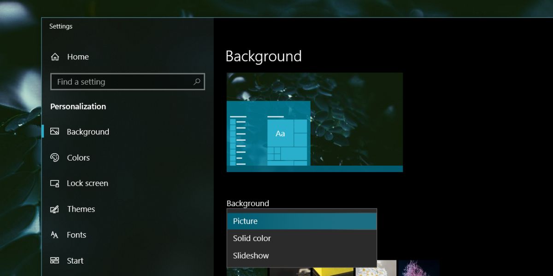
Task: Click the magnifier icon in the search box
Action: click(197, 81)
